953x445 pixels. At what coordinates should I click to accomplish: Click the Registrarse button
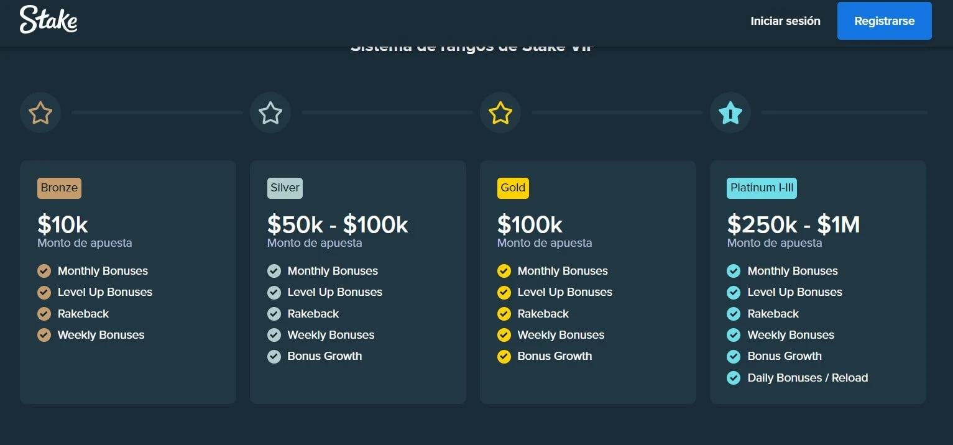[885, 21]
